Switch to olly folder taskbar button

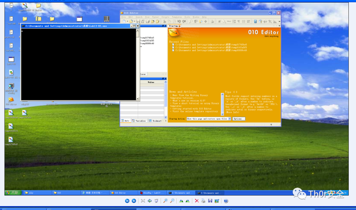37,193
